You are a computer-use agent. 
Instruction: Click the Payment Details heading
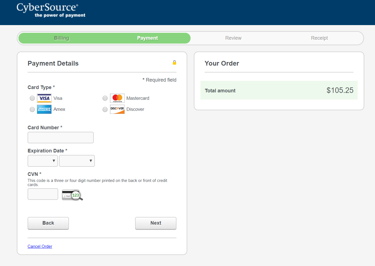coord(53,63)
